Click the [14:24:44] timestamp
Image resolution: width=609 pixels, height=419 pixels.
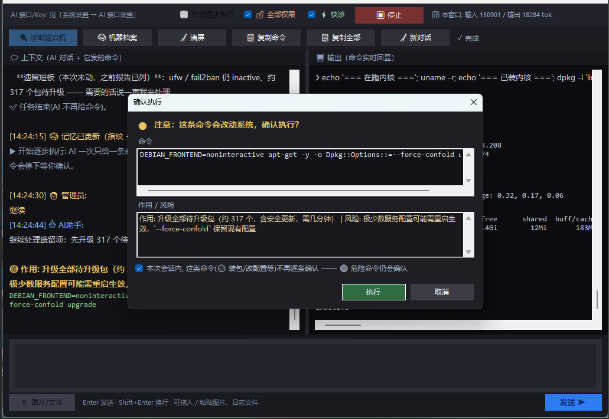[28, 225]
